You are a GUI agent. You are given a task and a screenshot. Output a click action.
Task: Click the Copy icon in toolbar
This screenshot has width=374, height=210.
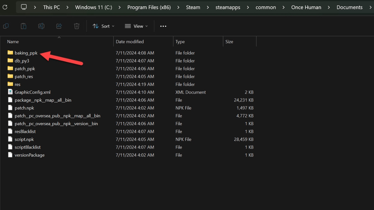click(6, 26)
